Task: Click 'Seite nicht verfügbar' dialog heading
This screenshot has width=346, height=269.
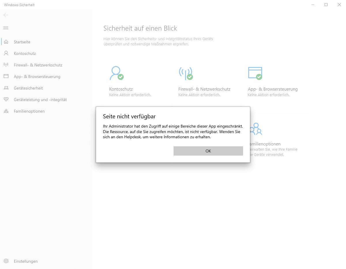Action: [129, 116]
